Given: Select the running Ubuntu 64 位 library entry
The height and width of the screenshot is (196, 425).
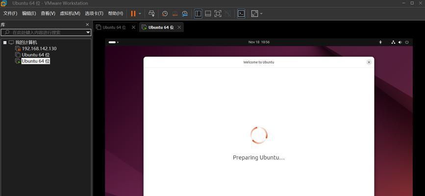Looking at the screenshot, I should (x=36, y=61).
